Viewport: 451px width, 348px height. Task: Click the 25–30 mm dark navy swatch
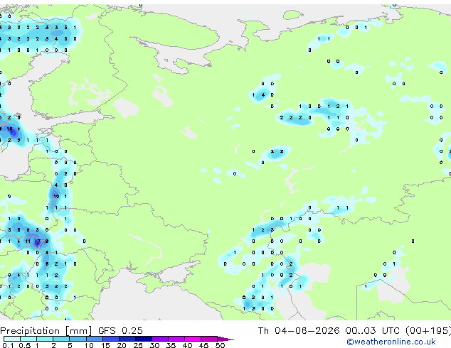(143, 339)
